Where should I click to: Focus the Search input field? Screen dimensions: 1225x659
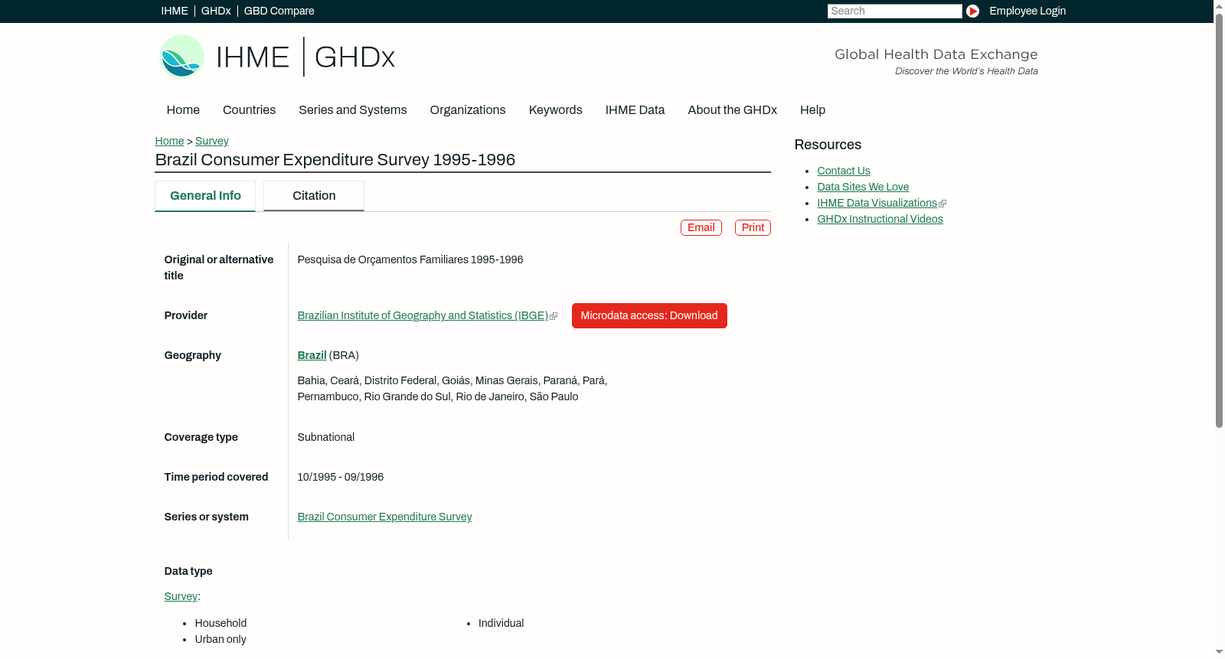click(x=894, y=11)
